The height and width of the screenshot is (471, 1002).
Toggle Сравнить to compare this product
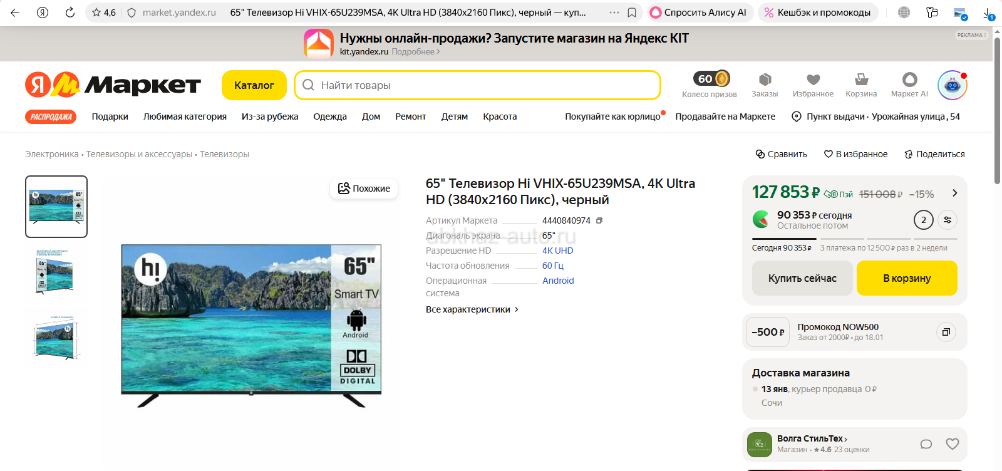[781, 154]
